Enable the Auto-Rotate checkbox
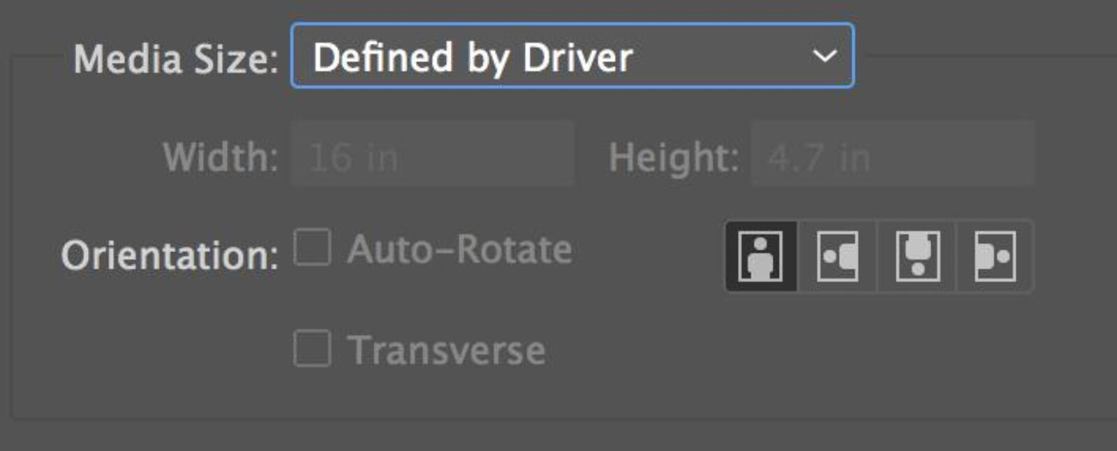 (312, 247)
